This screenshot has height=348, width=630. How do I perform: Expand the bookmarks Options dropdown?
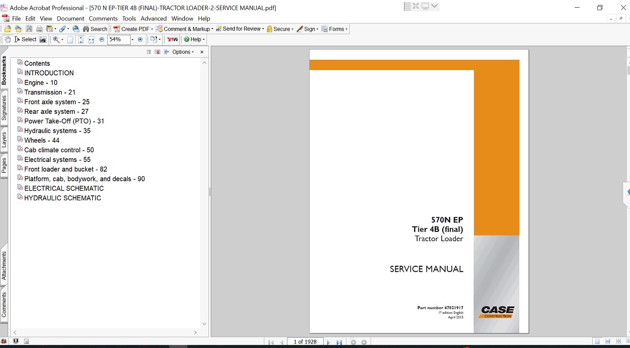183,52
